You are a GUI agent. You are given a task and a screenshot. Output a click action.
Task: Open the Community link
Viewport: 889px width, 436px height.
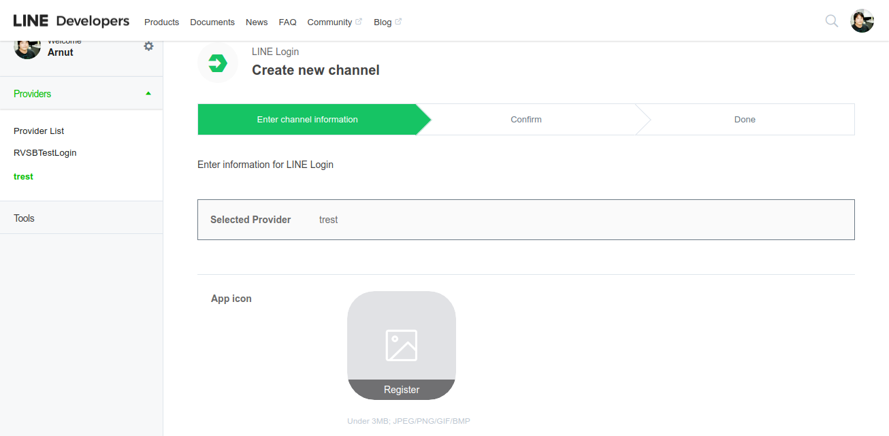pyautogui.click(x=329, y=22)
